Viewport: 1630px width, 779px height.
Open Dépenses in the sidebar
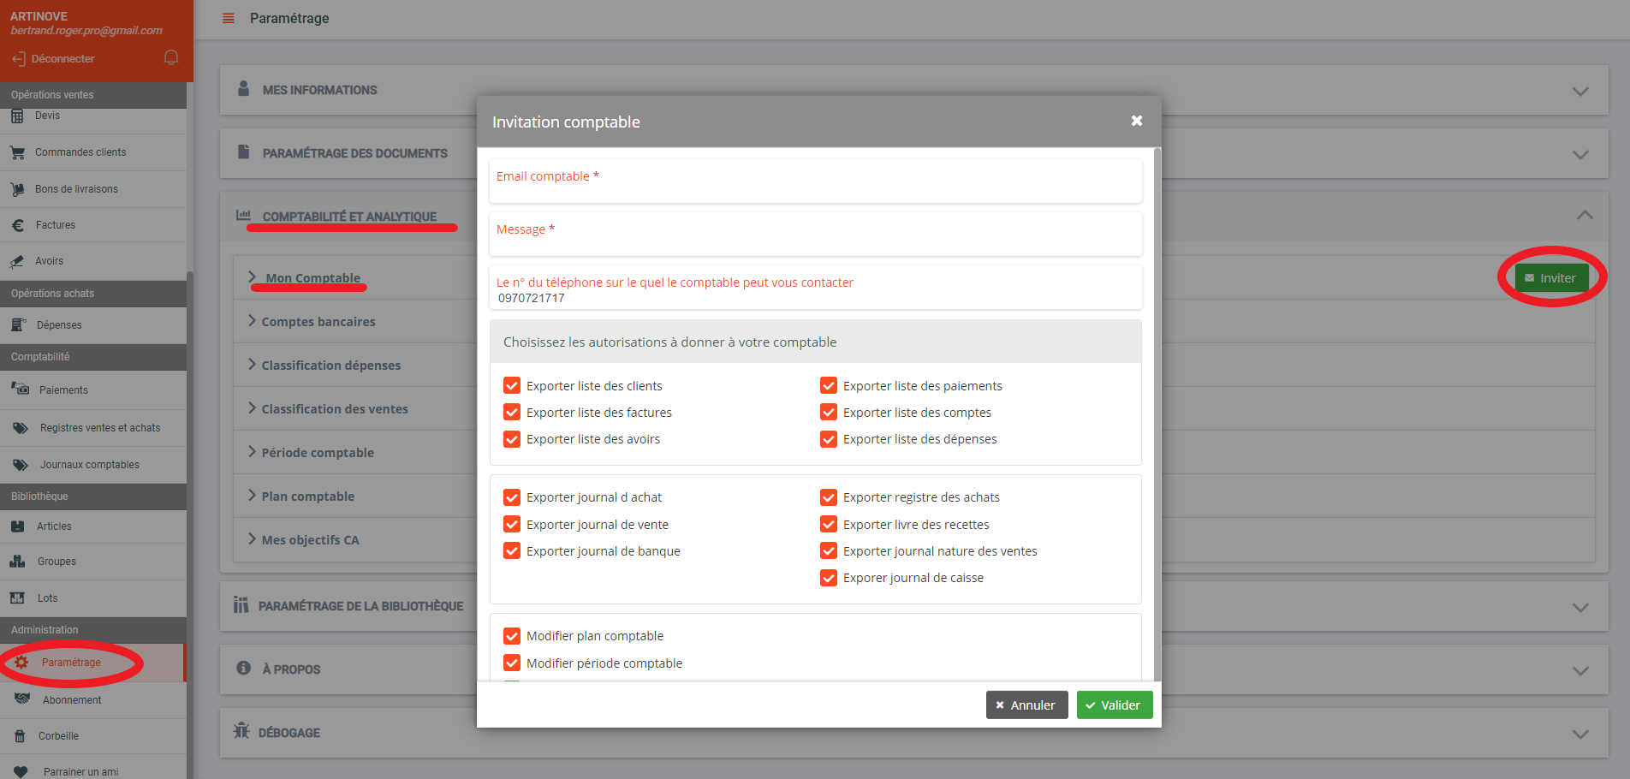pos(59,325)
